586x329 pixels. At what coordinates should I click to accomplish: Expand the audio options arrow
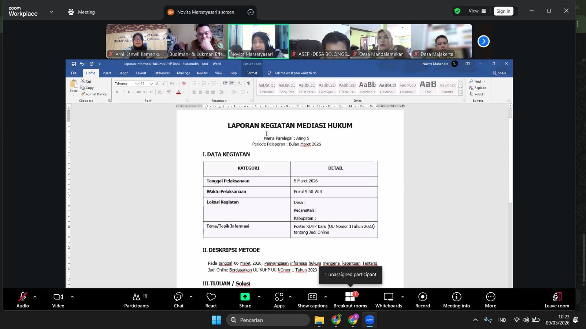click(x=35, y=297)
